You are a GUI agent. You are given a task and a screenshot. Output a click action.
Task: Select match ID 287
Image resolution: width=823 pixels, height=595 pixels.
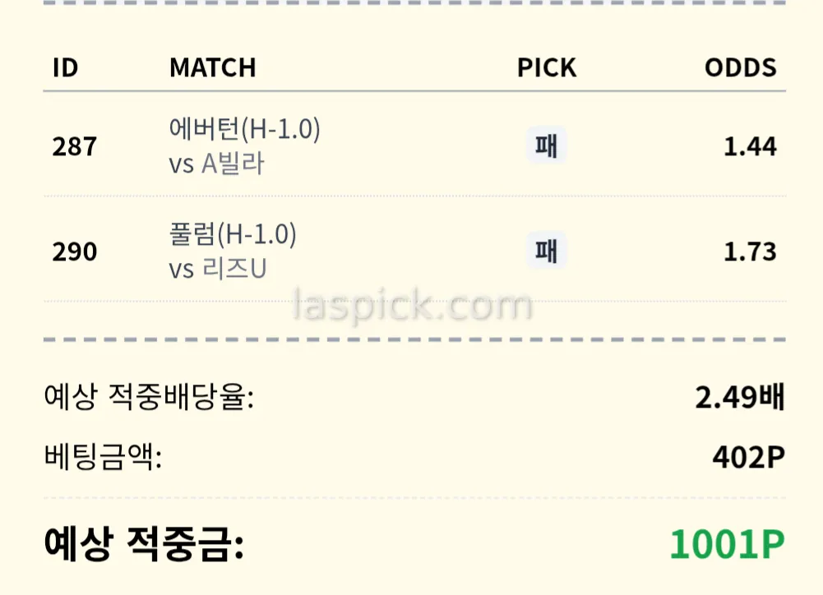click(74, 147)
